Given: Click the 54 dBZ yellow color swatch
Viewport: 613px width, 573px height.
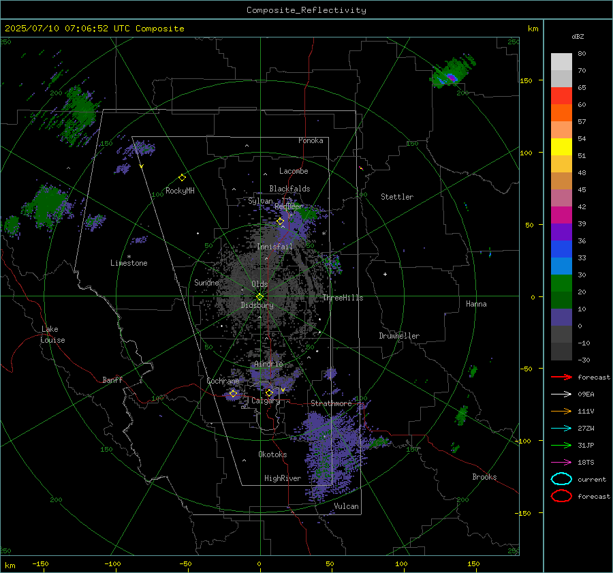Looking at the screenshot, I should 561,146.
